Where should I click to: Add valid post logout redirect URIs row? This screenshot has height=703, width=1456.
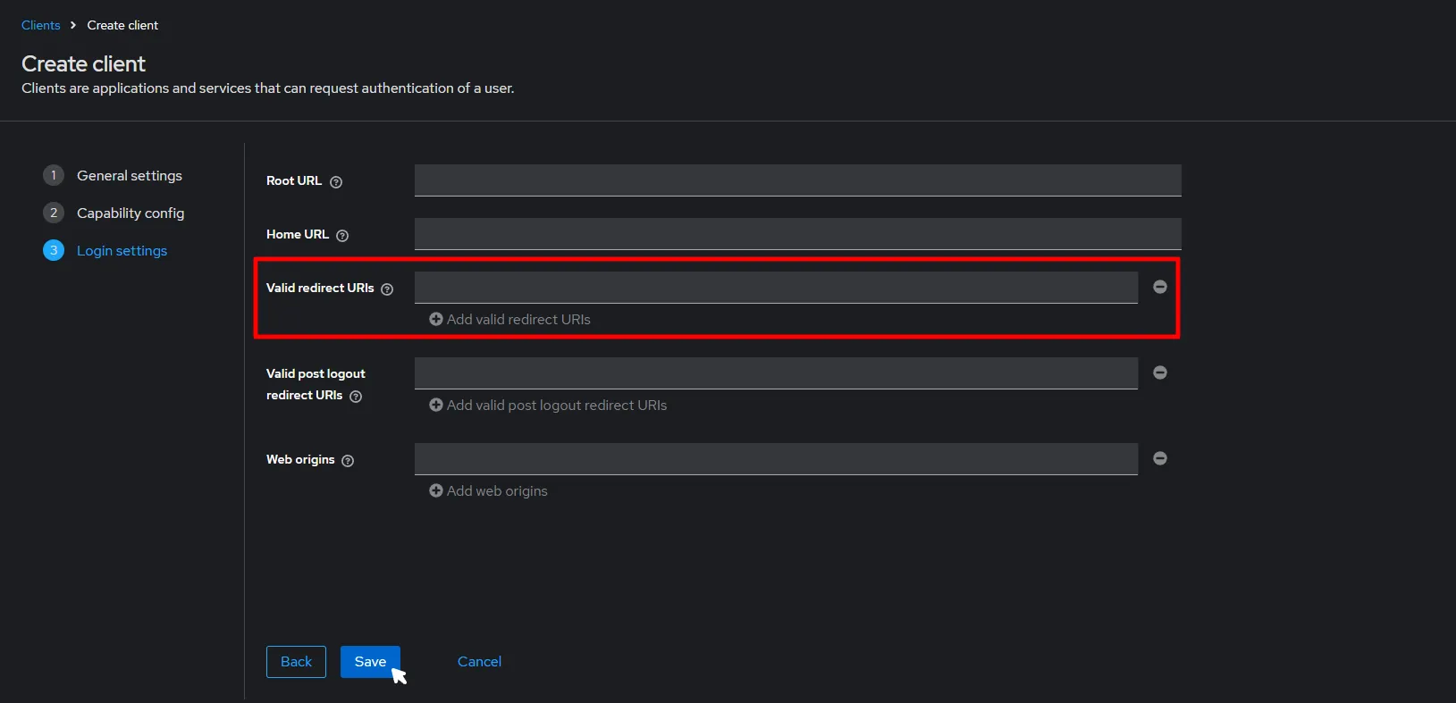(548, 406)
